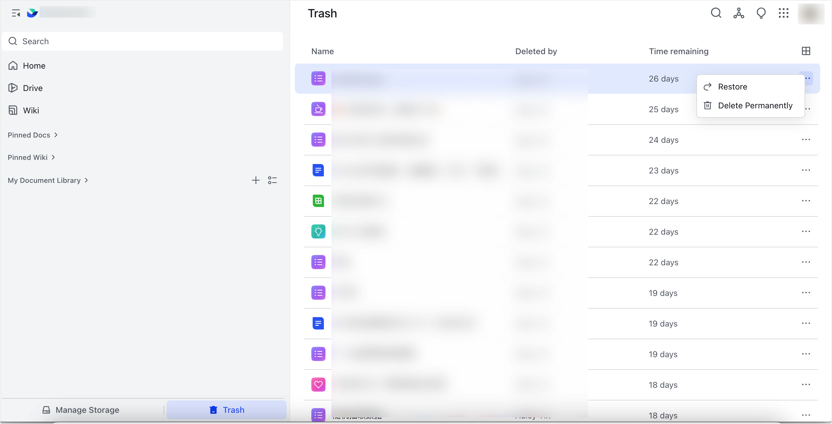Click the org sharing icon in top bar
Viewport: 832px width, 424px height.
[738, 13]
